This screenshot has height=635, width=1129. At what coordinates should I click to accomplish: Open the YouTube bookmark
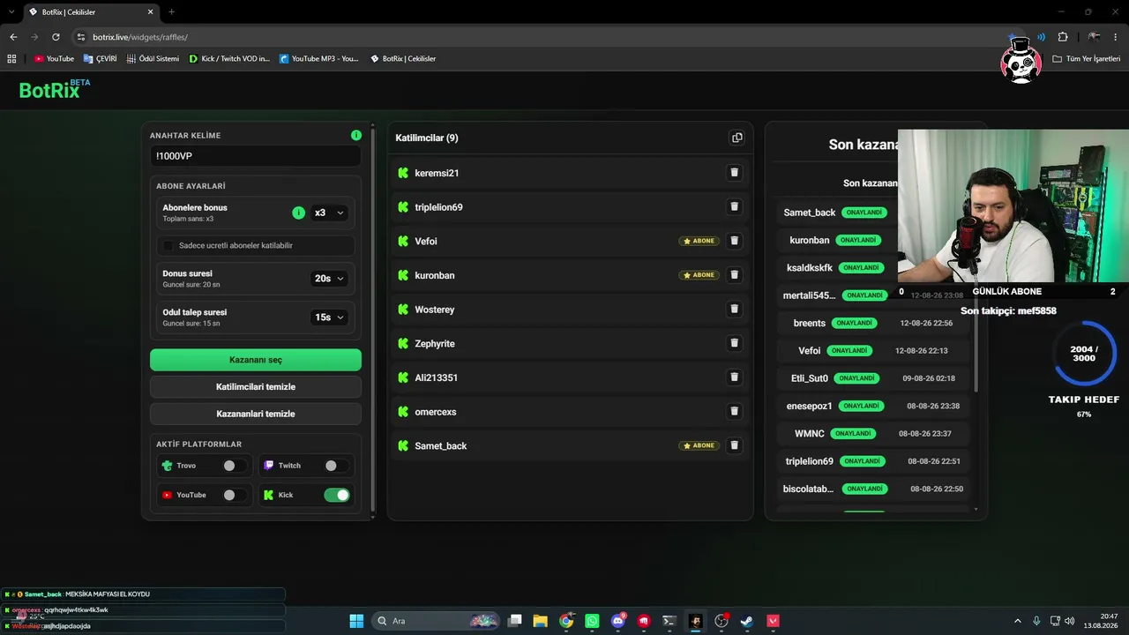click(54, 58)
